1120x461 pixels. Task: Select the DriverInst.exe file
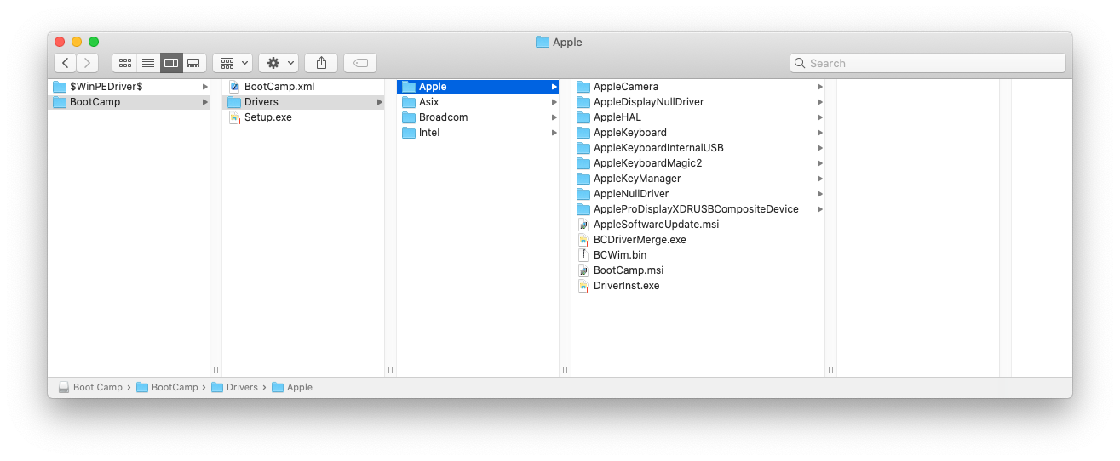coord(698,286)
